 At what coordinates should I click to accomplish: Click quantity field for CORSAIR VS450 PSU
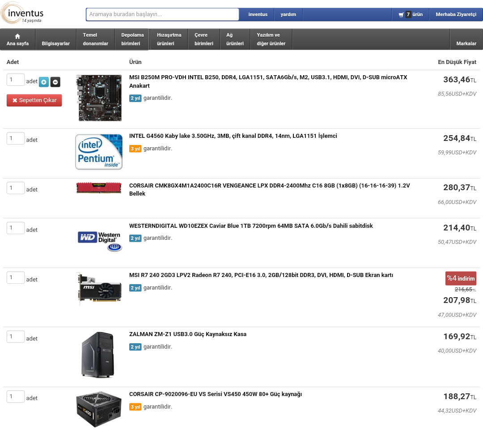coord(15,397)
